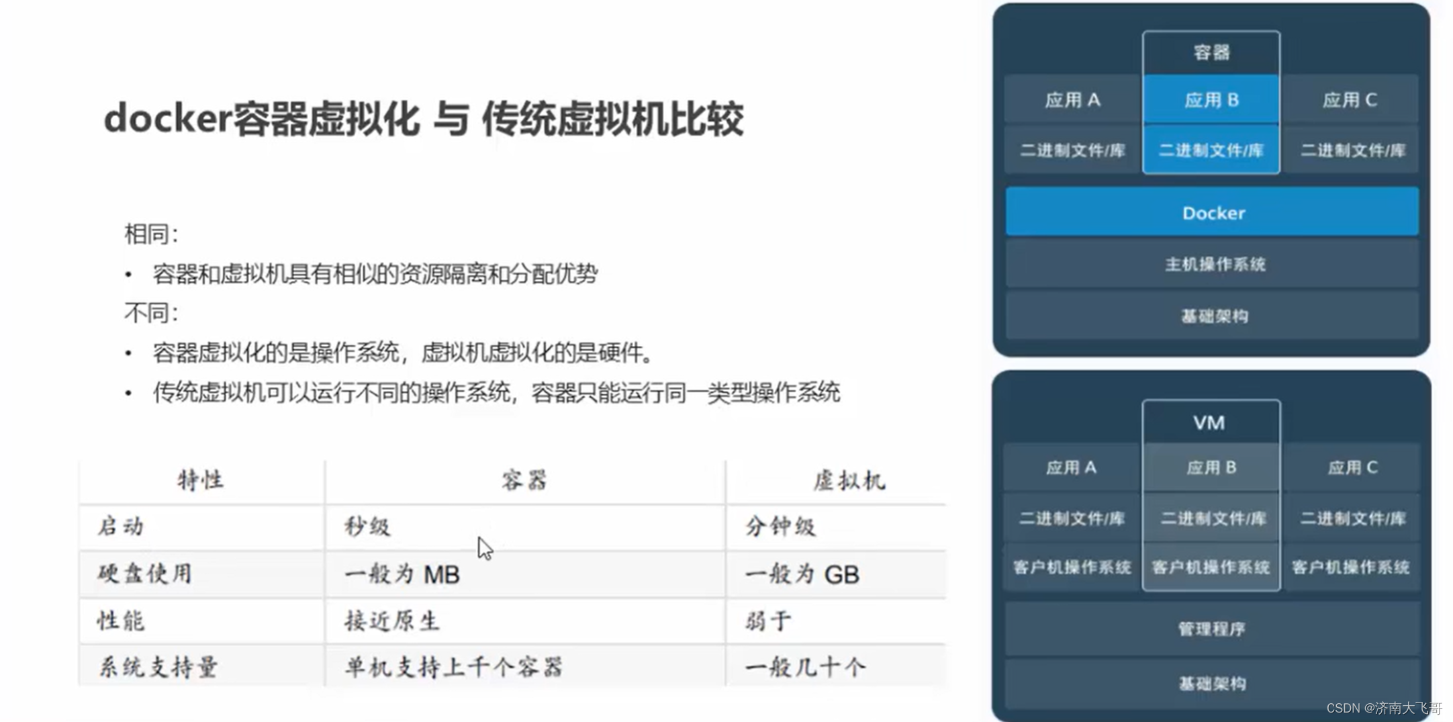Click the table column header "虚拟机"

tap(849, 481)
